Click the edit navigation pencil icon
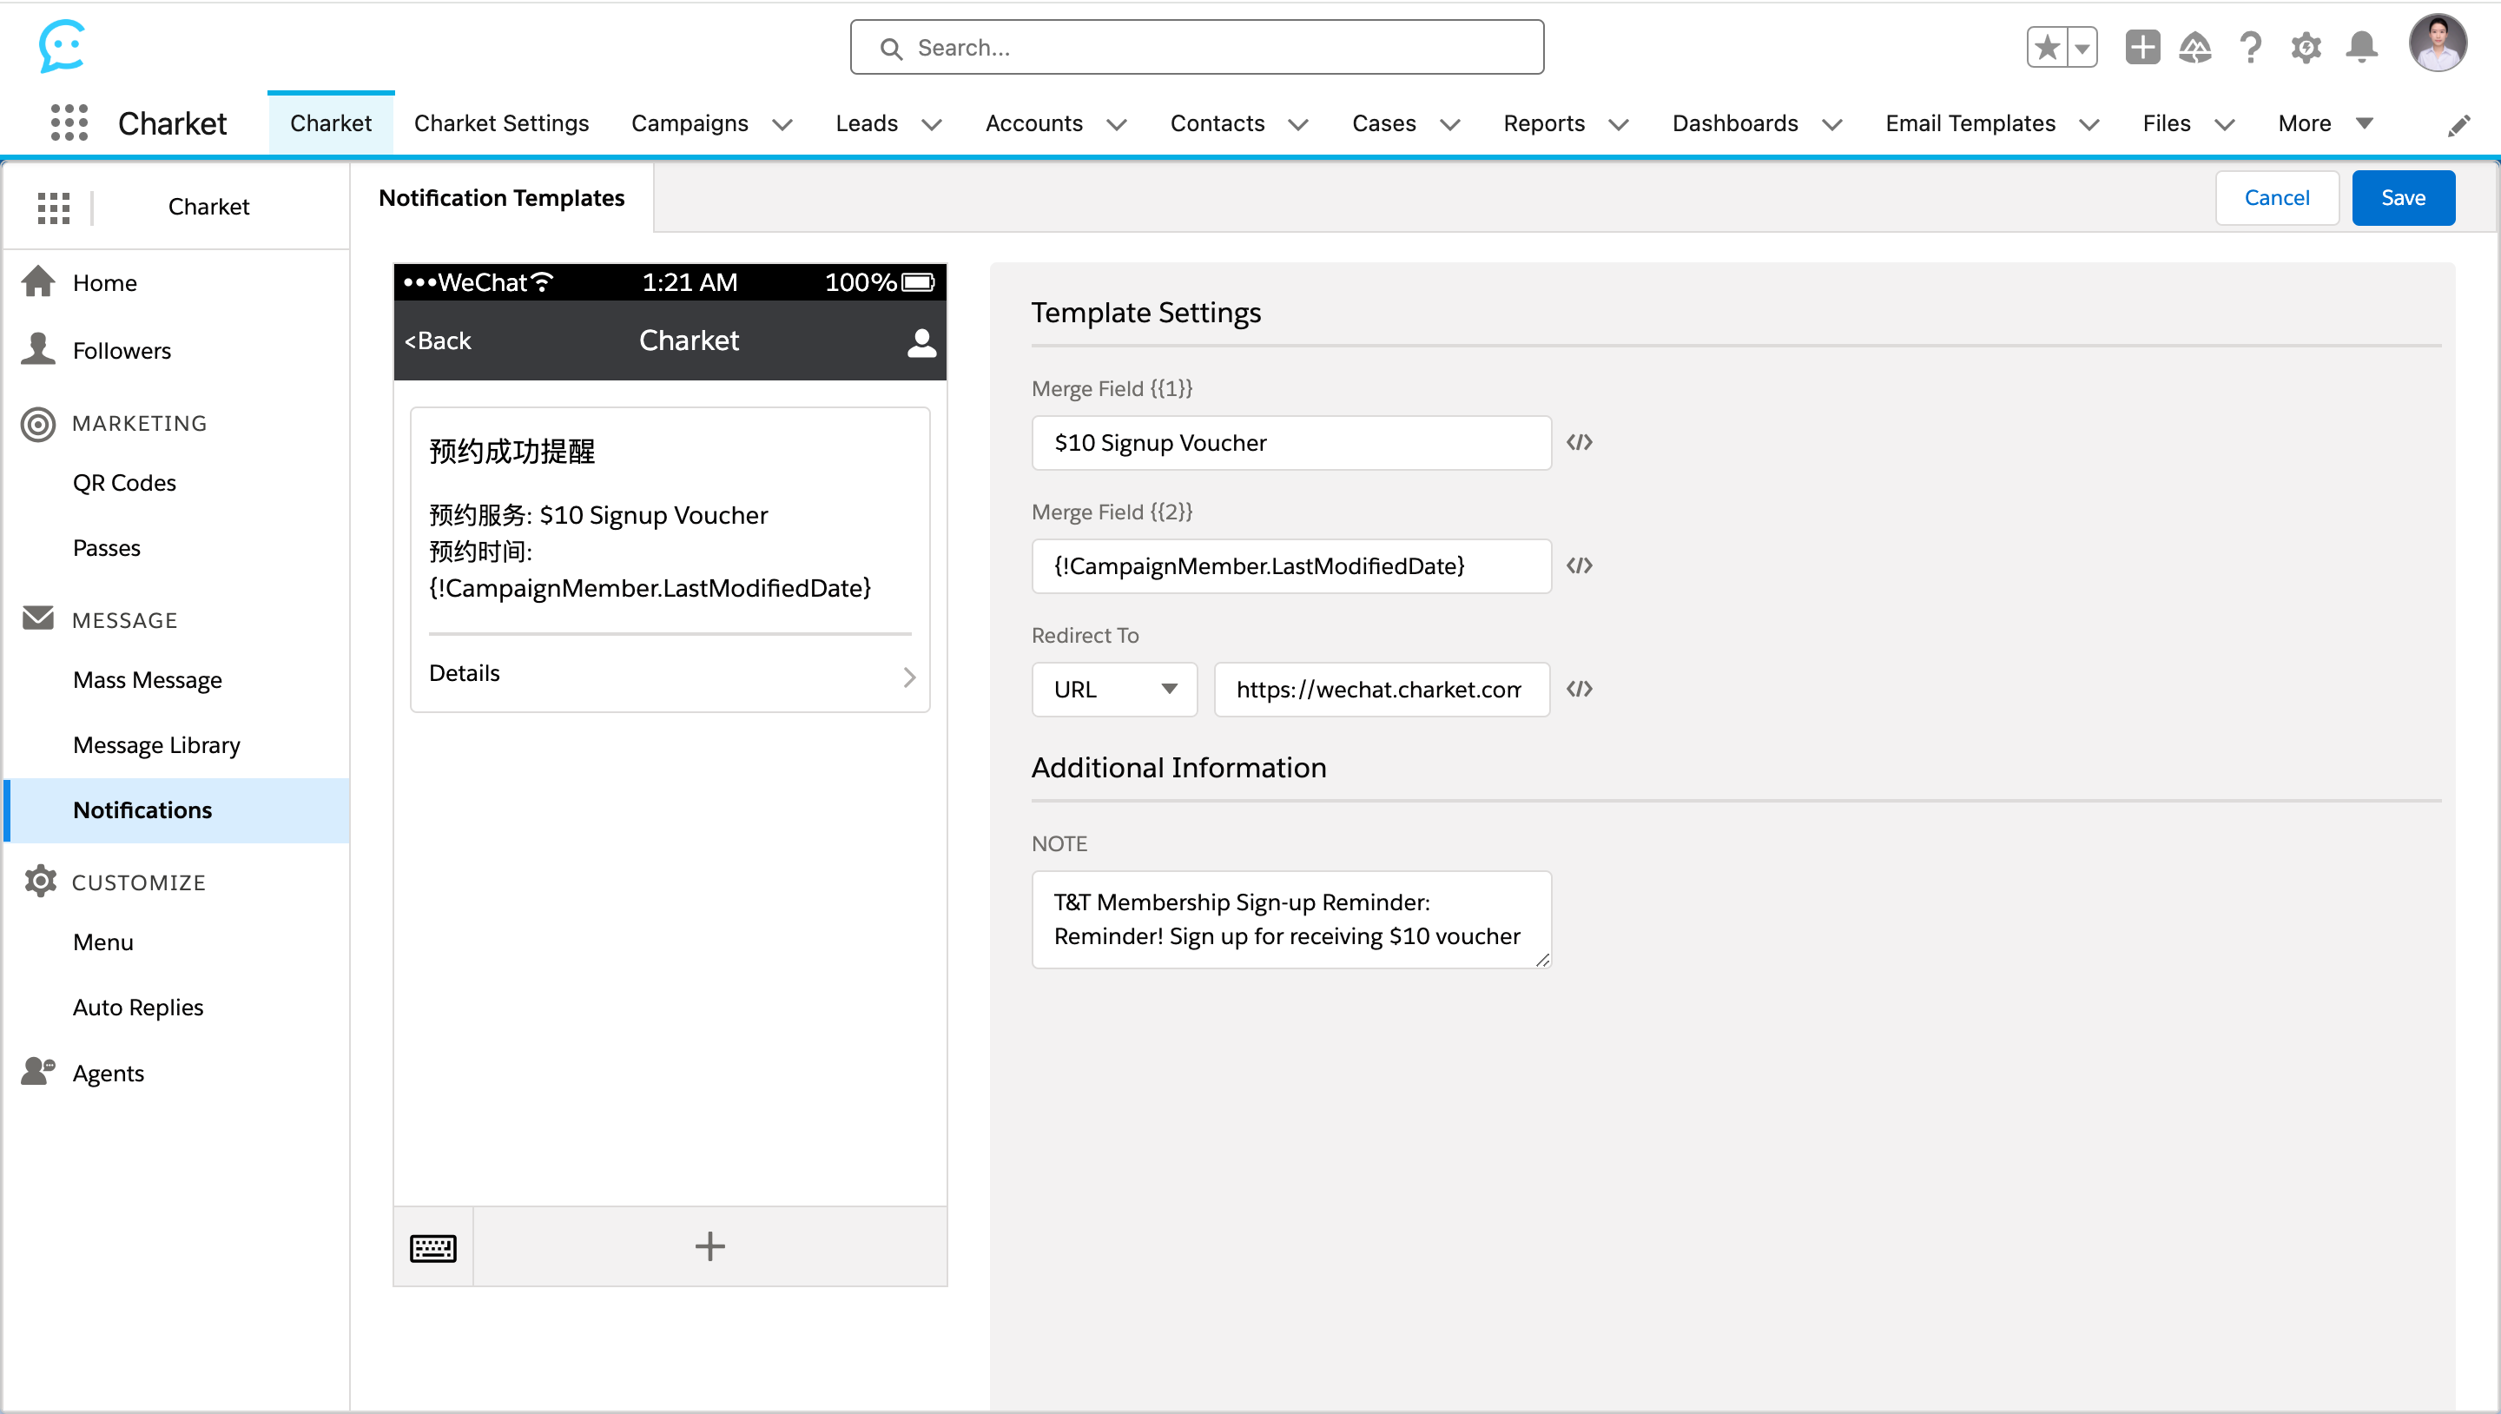This screenshot has height=1414, width=2501. tap(2458, 125)
